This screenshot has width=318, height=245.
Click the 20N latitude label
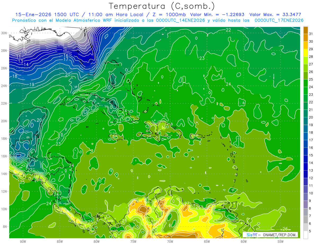click(4, 121)
